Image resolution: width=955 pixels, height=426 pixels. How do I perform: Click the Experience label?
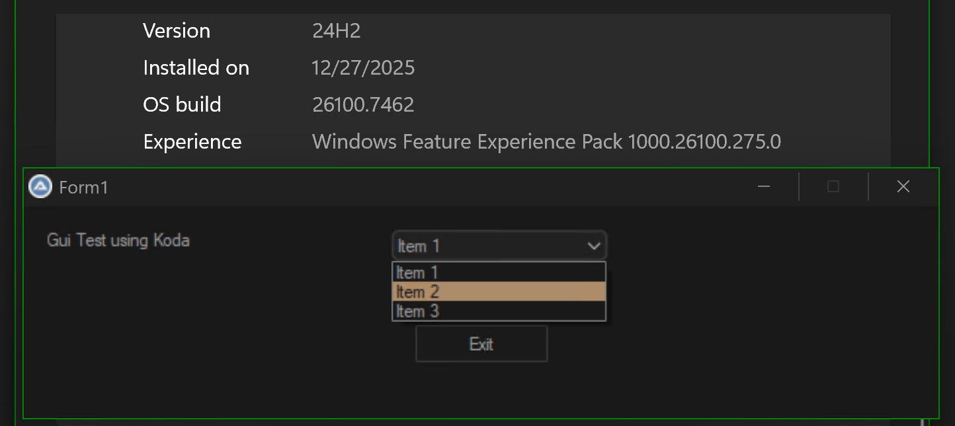[192, 142]
